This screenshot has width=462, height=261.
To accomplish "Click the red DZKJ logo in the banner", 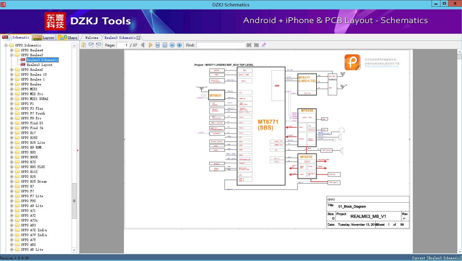I will (55, 21).
